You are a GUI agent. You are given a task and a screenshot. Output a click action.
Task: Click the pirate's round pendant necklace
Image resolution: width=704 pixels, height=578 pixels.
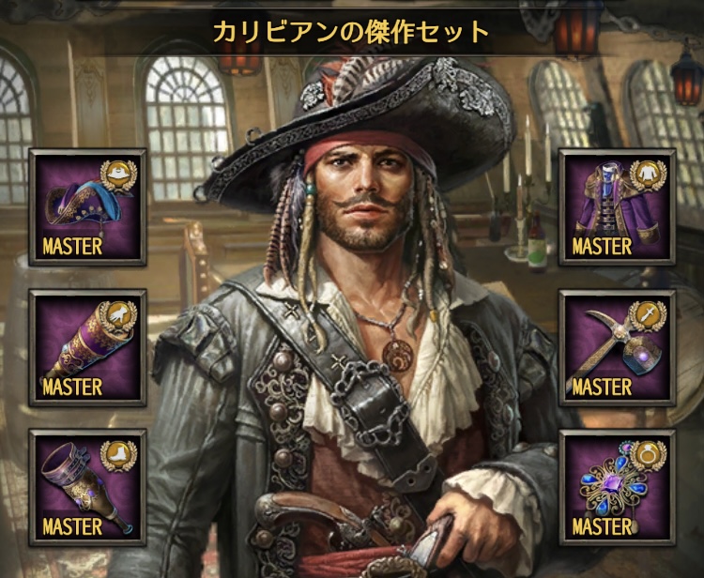point(397,356)
